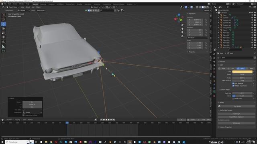Open the Tool properties tab icon

click(x=214, y=54)
